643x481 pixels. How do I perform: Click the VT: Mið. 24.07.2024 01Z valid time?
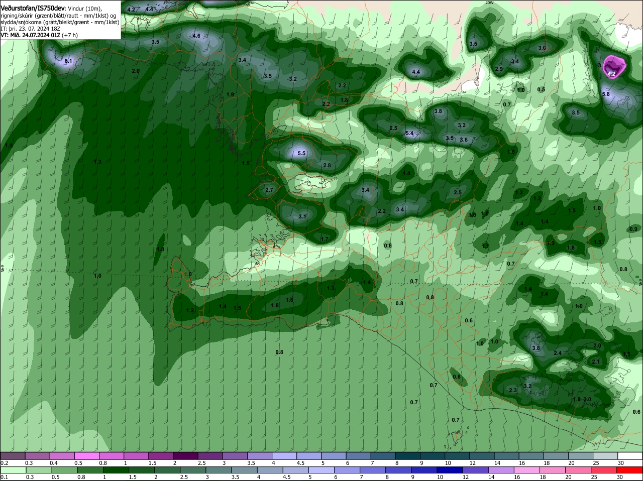[x=31, y=35]
